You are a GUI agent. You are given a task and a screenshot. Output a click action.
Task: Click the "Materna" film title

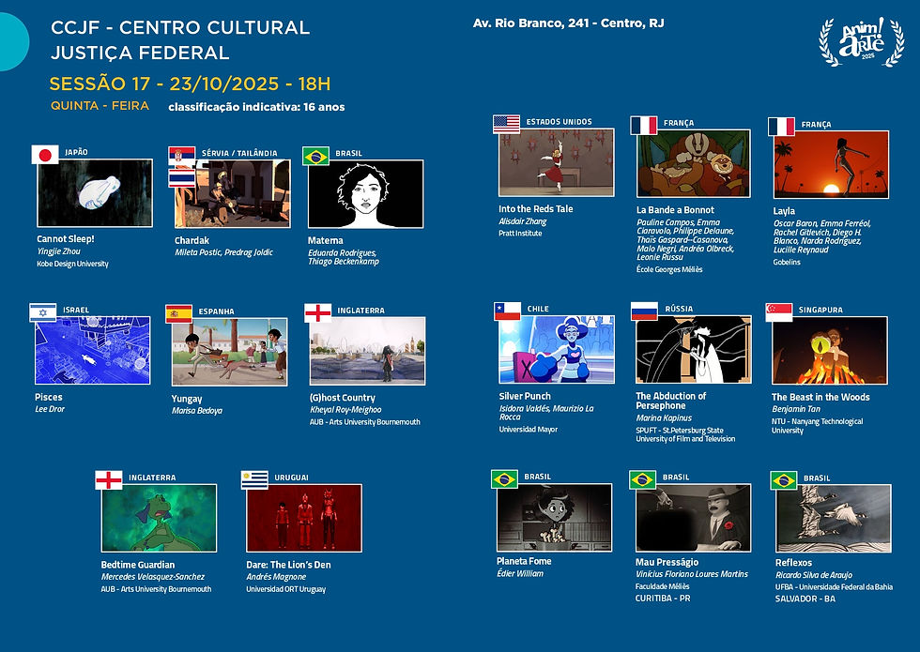click(326, 240)
